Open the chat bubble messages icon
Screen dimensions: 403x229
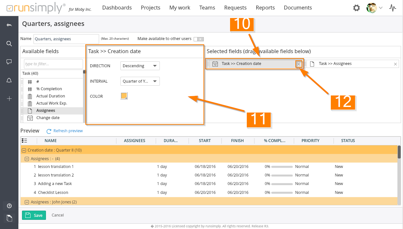click(x=9, y=62)
